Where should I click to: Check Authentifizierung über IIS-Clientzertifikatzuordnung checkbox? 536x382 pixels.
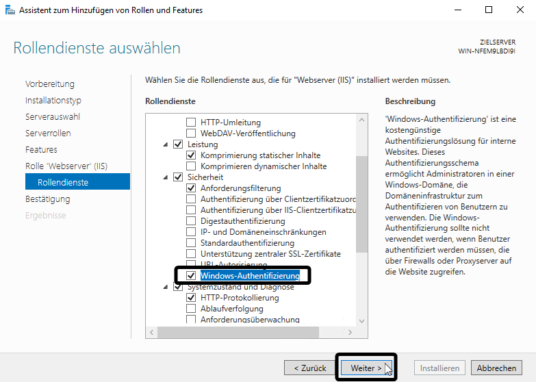(191, 210)
